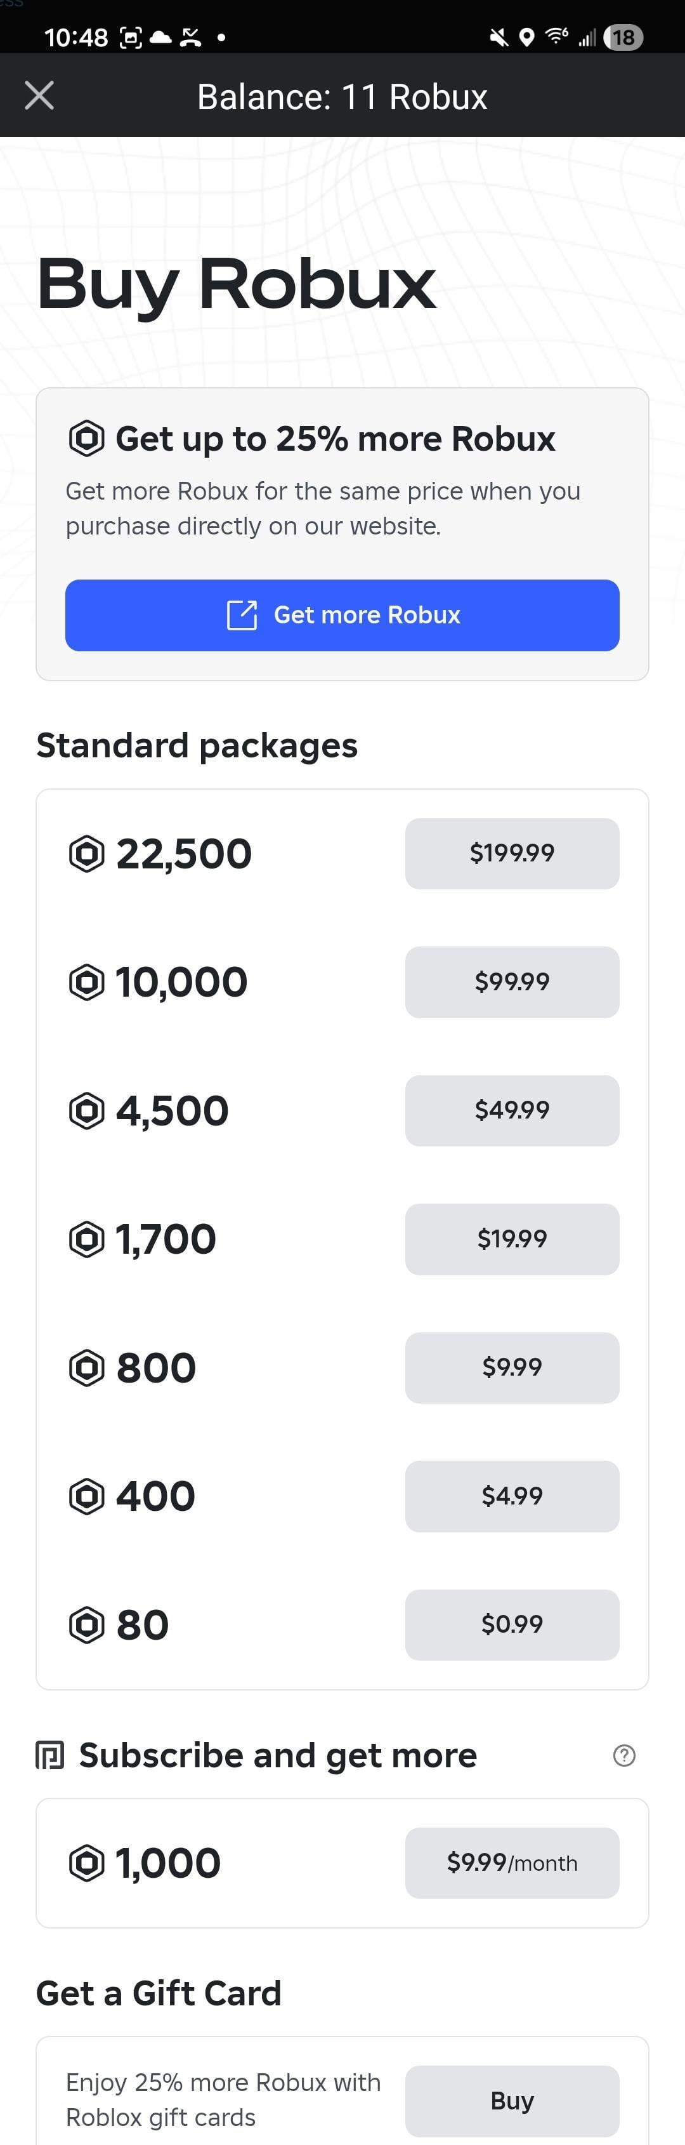Open the Subscribe and get more help icon

pyautogui.click(x=623, y=1755)
